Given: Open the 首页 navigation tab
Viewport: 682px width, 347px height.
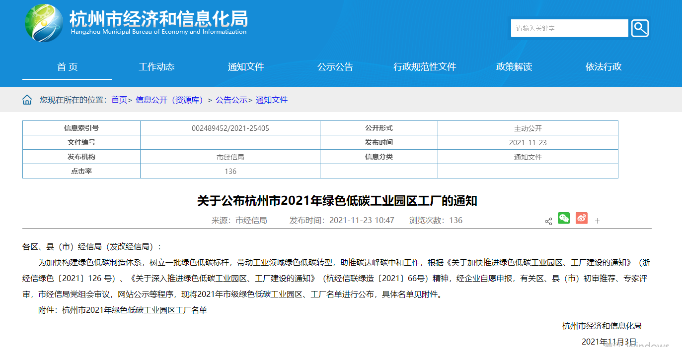Looking at the screenshot, I should (x=67, y=67).
